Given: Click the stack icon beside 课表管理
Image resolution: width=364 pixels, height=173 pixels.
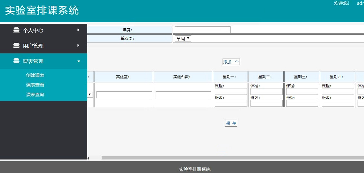Looking at the screenshot, I should 16,61.
